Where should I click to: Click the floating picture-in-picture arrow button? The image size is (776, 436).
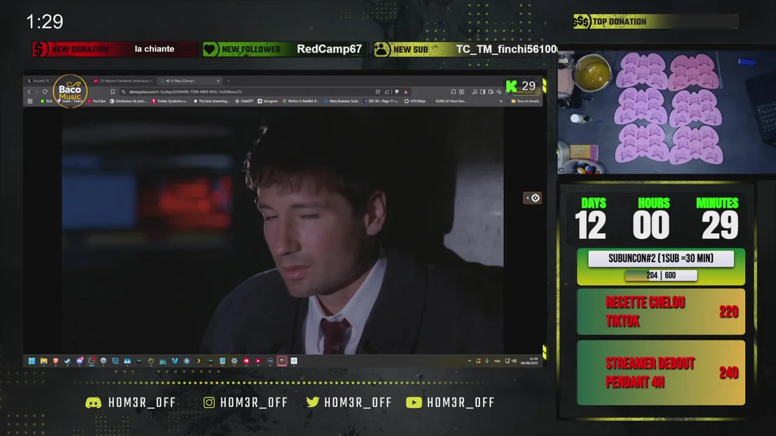pos(532,198)
